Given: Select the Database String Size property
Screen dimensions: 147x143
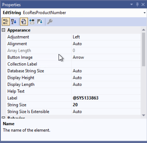Looking at the screenshot, I should pyautogui.click(x=39, y=71).
